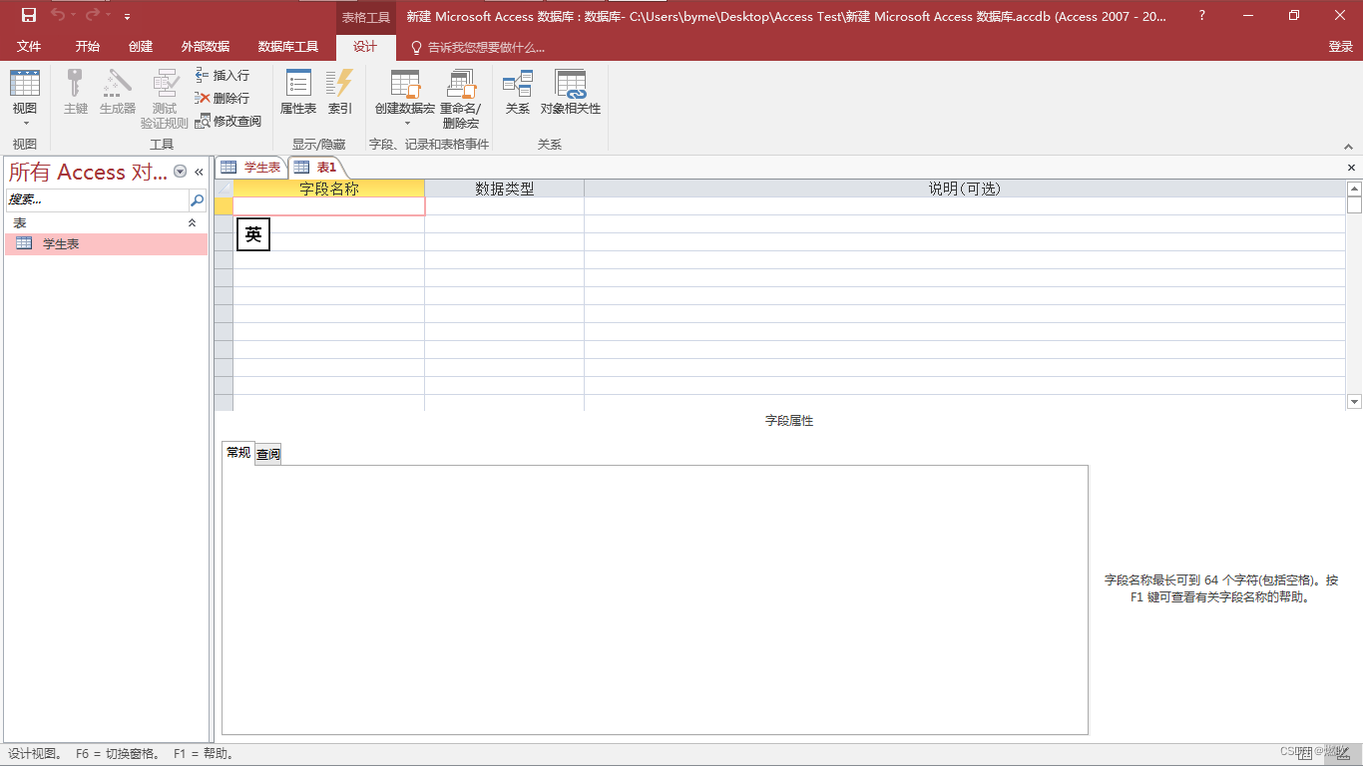
Task: Click the design grid scroll down arrow
Action: point(1354,402)
